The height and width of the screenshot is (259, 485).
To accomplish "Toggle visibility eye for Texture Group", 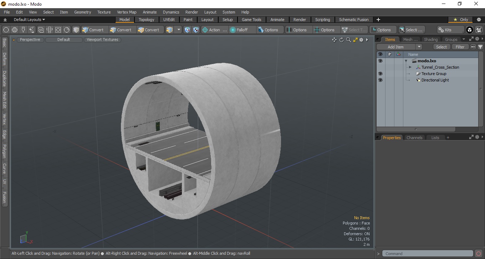I will (x=380, y=74).
